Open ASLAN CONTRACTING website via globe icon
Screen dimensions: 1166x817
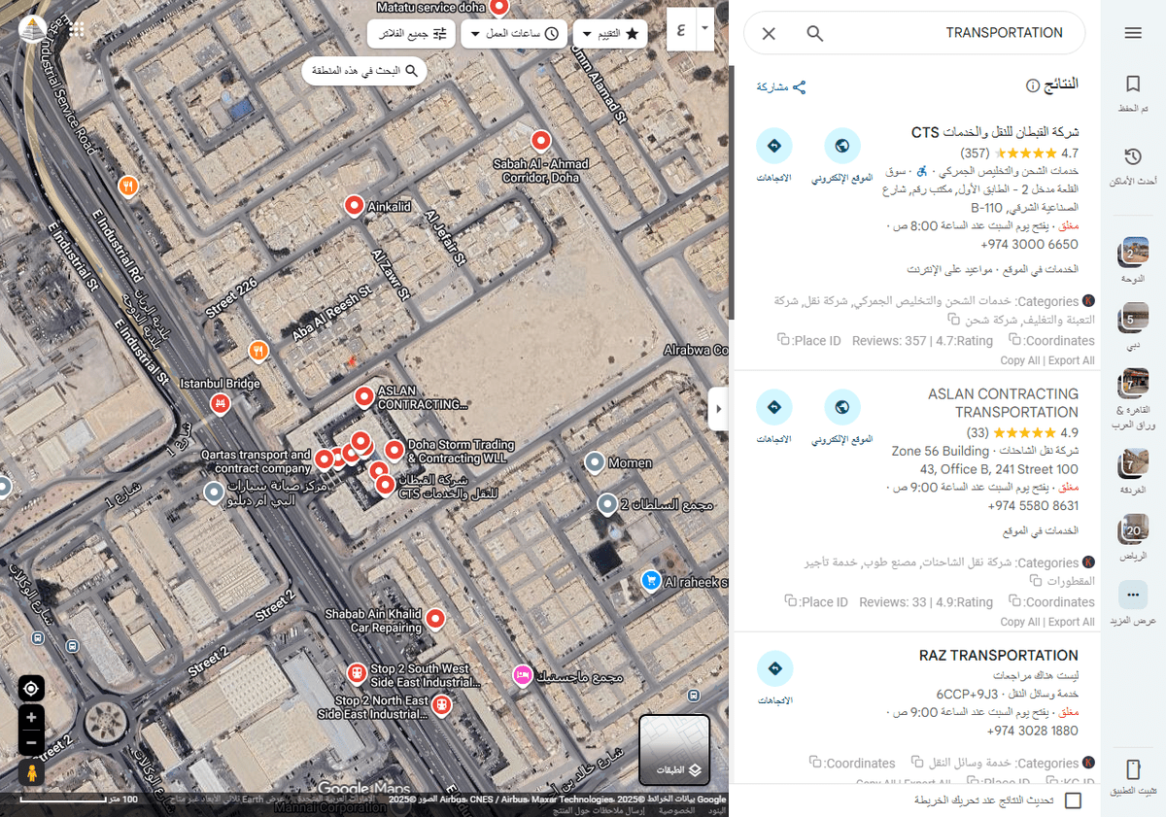[x=841, y=406]
